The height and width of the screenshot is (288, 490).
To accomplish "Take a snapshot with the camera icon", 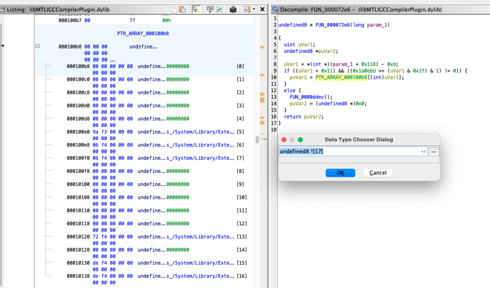I will [233, 9].
